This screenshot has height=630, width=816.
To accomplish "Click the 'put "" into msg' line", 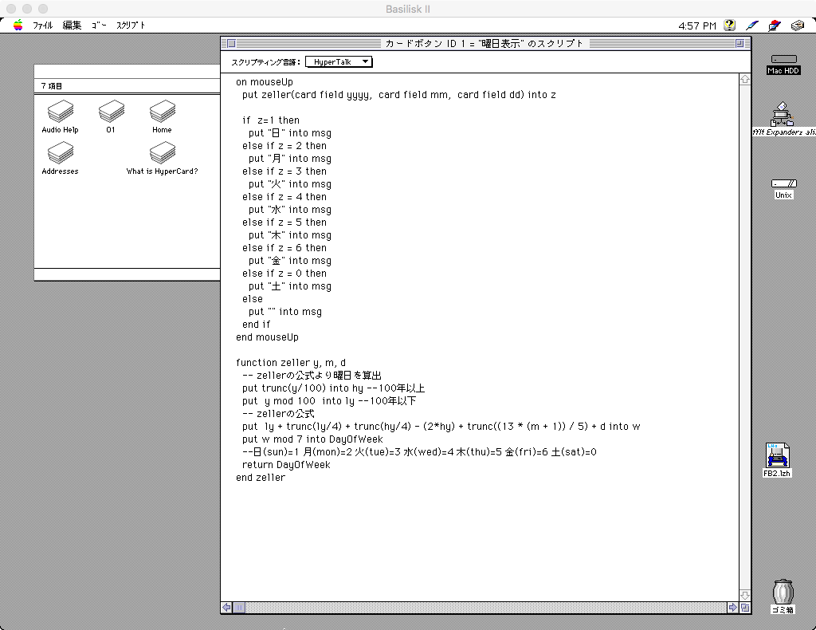I will [x=285, y=312].
